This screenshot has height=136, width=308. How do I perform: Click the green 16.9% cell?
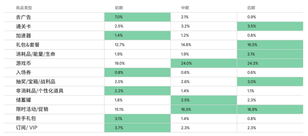click(x=270, y=109)
